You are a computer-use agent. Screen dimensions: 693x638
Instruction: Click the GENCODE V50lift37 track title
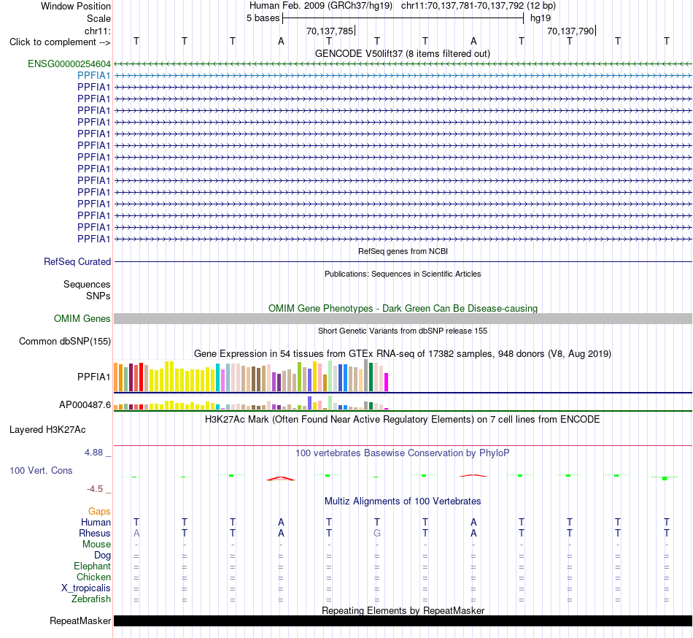click(x=403, y=53)
